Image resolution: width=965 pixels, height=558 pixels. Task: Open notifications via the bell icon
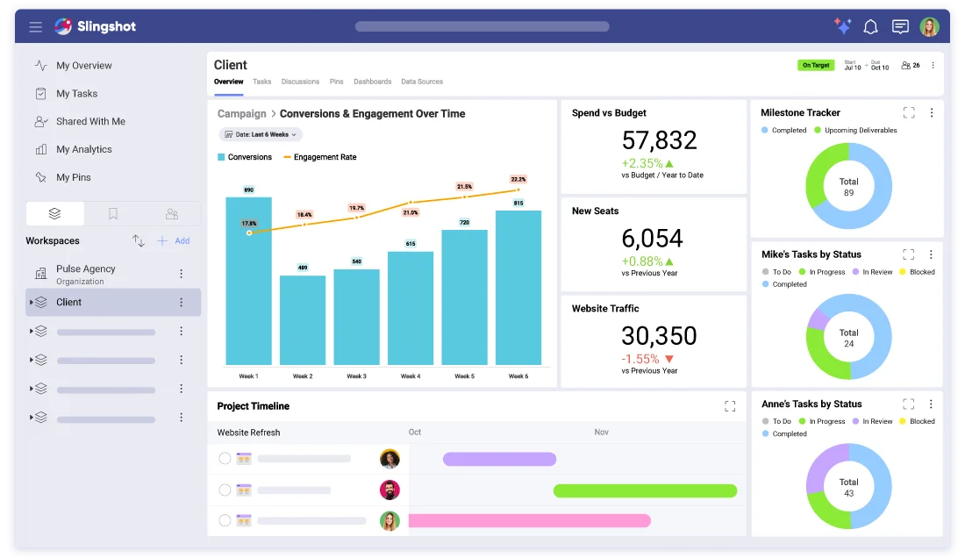point(870,26)
